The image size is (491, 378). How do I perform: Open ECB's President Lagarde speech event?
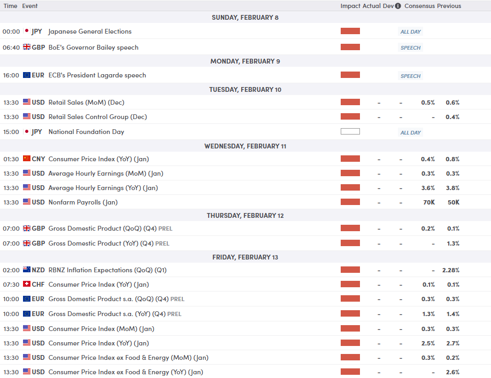pyautogui.click(x=97, y=75)
